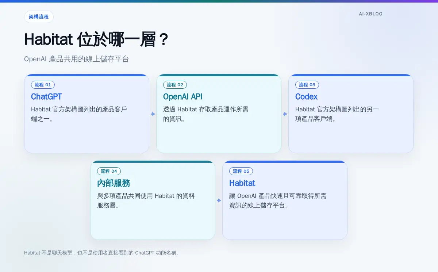Click the arrow between OpenAI API and Codex cards
This screenshot has width=438, height=272.
pos(285,114)
